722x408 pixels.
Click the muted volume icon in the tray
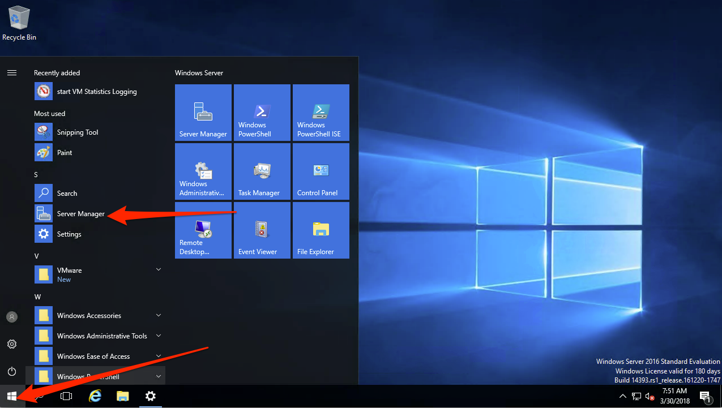coord(650,396)
